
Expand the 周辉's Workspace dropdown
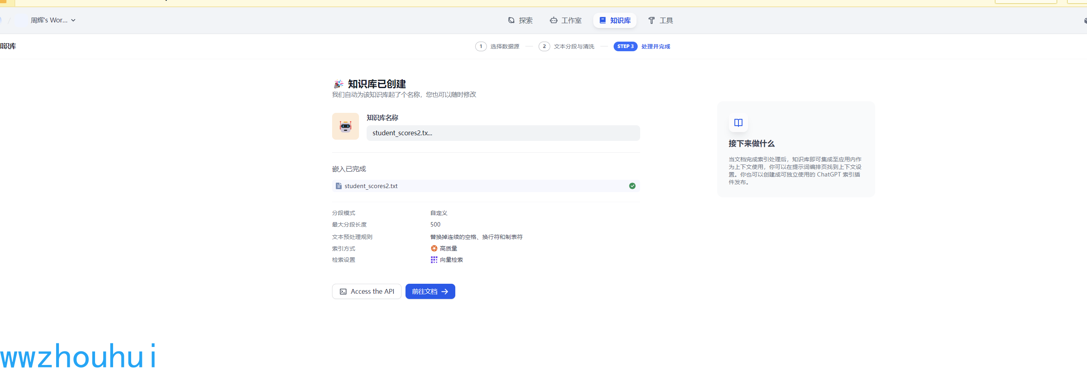[53, 20]
